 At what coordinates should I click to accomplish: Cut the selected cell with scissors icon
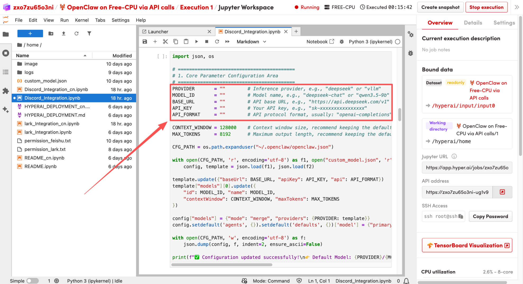(165, 42)
